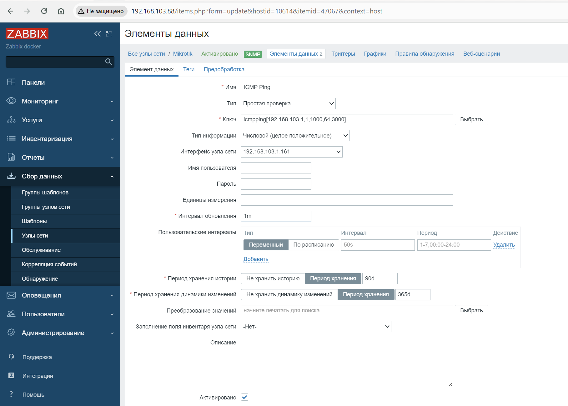The width and height of the screenshot is (568, 406).
Task: Click the browser home icon
Action: (61, 11)
